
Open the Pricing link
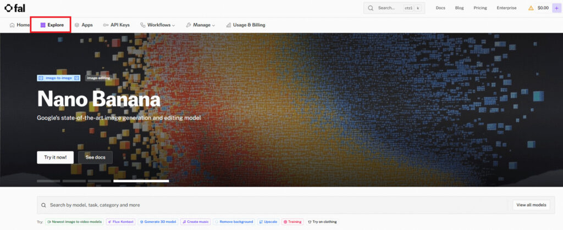[x=480, y=8]
